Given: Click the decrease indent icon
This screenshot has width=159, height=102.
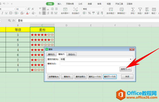Looking at the screenshot, I should pos(52,9).
